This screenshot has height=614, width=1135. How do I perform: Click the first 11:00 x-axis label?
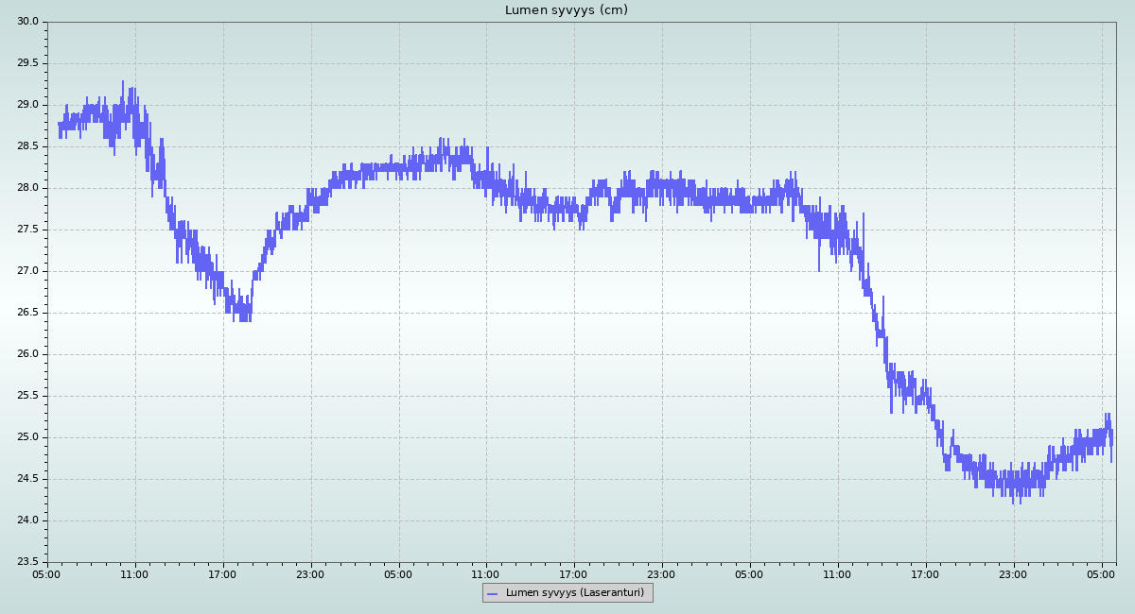[x=135, y=574]
